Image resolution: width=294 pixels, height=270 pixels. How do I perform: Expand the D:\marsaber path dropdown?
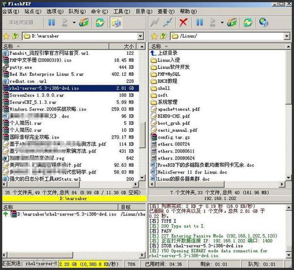tap(141, 36)
